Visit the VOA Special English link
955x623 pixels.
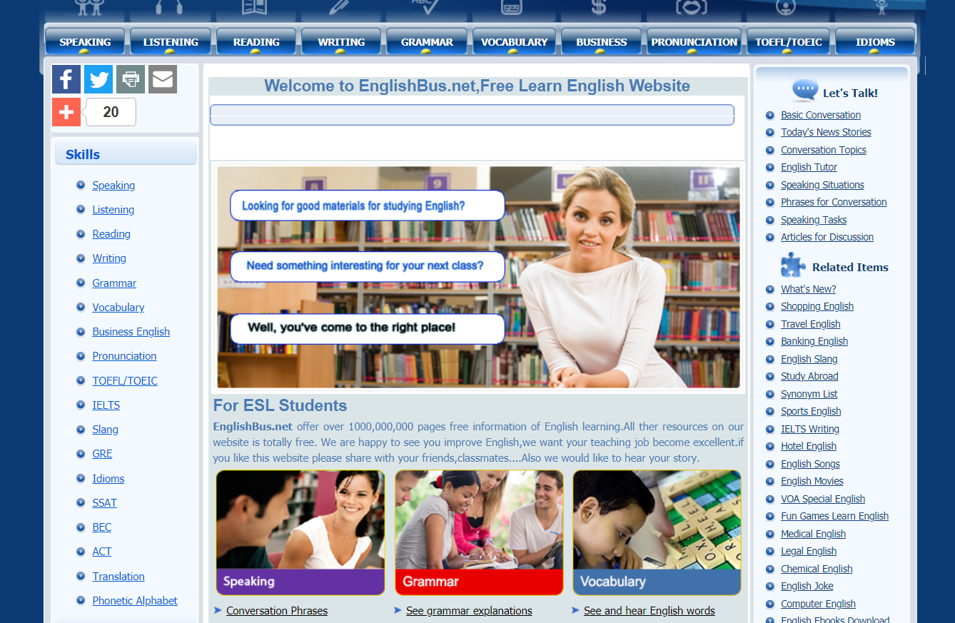point(822,499)
